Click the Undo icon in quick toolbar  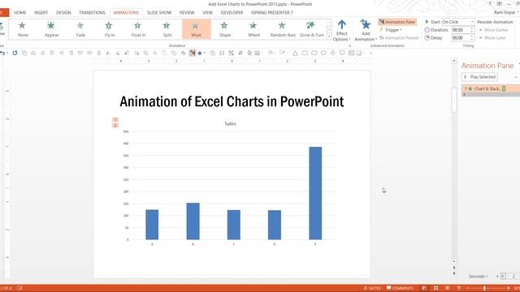(2, 53)
